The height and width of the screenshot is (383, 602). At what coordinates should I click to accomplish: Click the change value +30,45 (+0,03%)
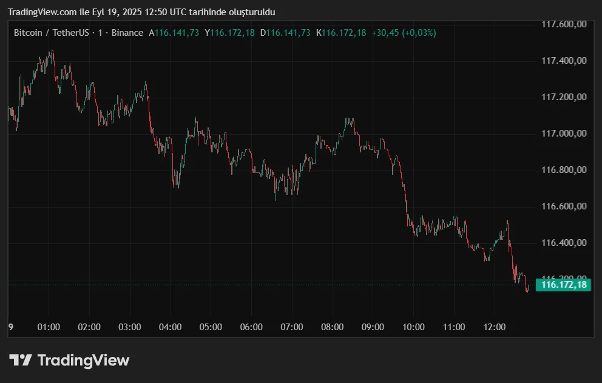click(x=404, y=33)
